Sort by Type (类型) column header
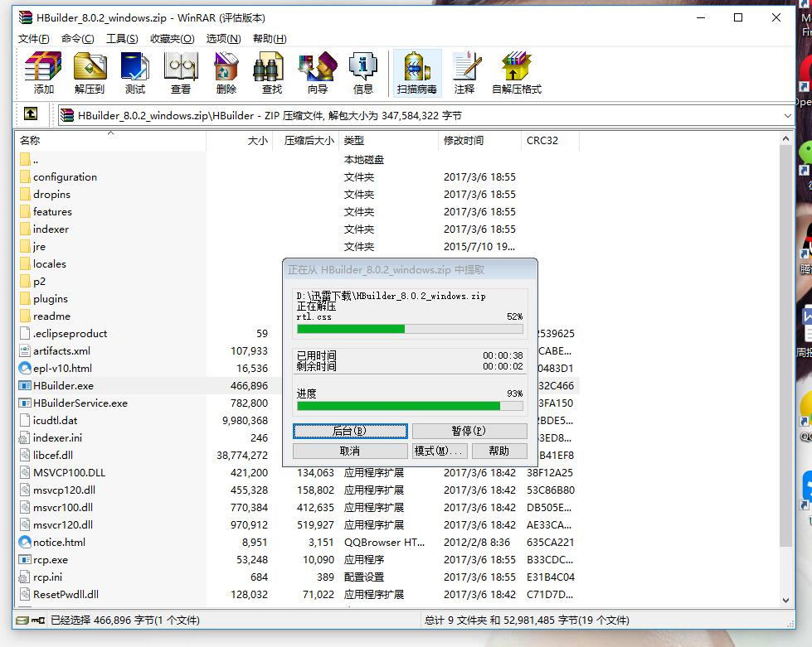The width and height of the screenshot is (812, 647). pyautogui.click(x=388, y=140)
